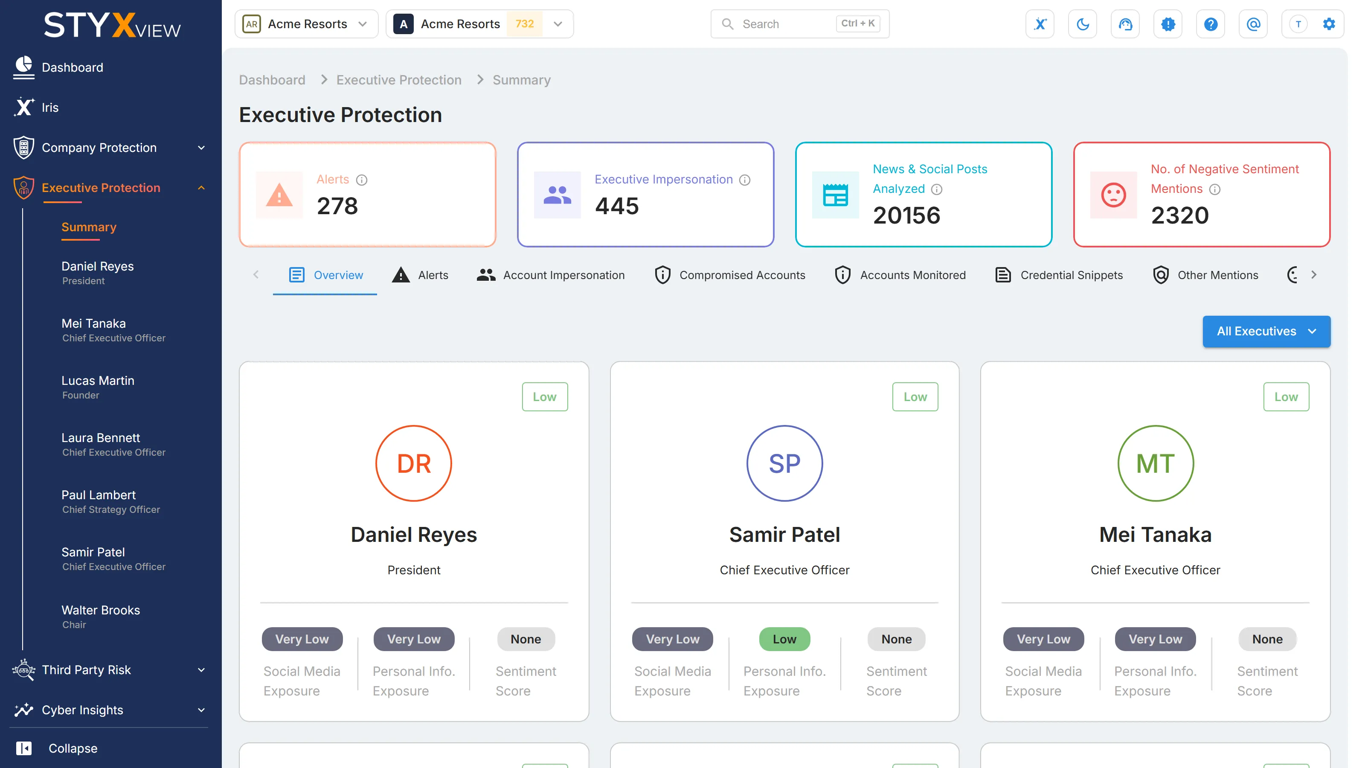Click the Search input field
This screenshot has height=768, width=1365.
coord(800,24)
